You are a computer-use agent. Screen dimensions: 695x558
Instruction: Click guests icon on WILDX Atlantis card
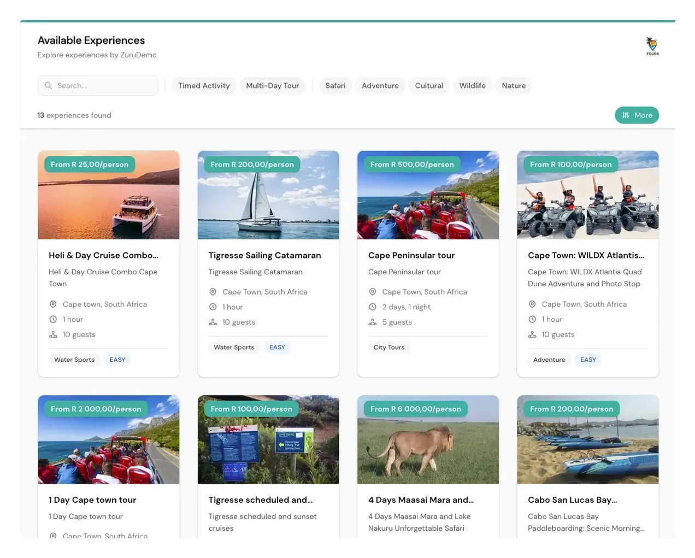click(x=532, y=335)
